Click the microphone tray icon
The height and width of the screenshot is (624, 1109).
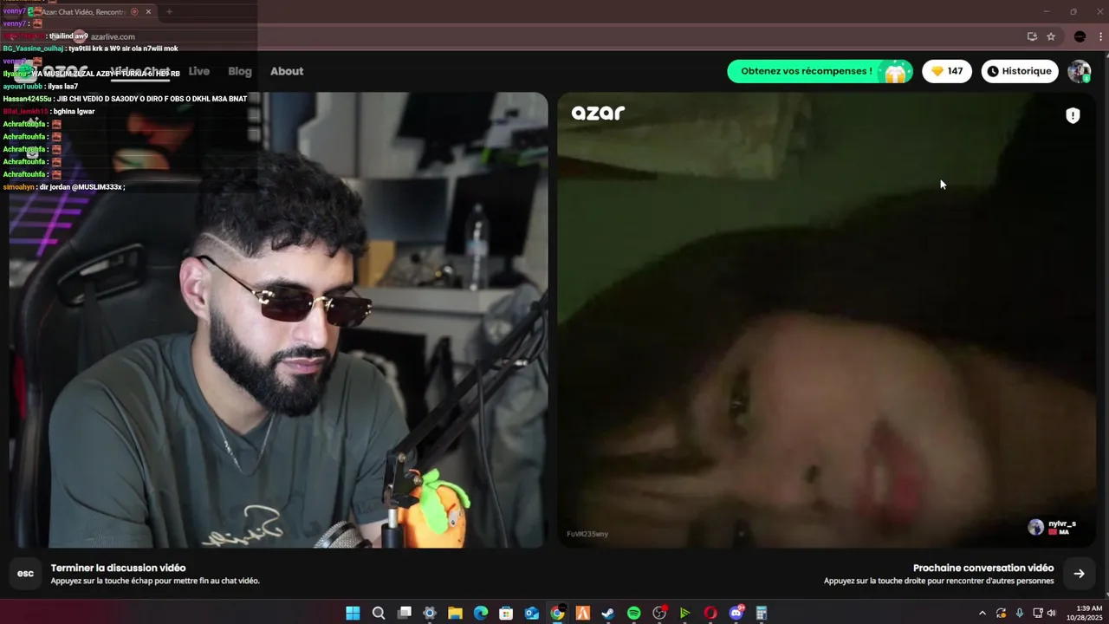1020,613
